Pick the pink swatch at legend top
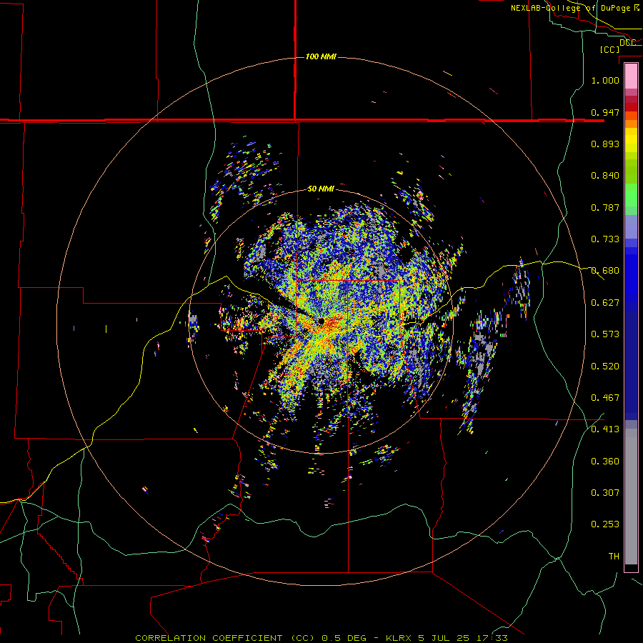This screenshot has height=643, width=643. tap(631, 76)
